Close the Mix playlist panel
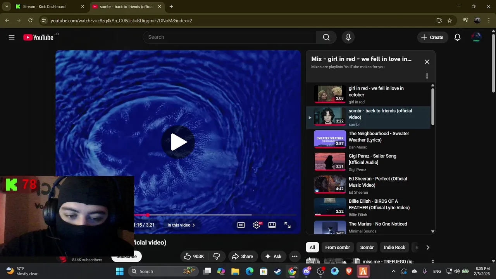This screenshot has height=279, width=496. click(x=427, y=62)
